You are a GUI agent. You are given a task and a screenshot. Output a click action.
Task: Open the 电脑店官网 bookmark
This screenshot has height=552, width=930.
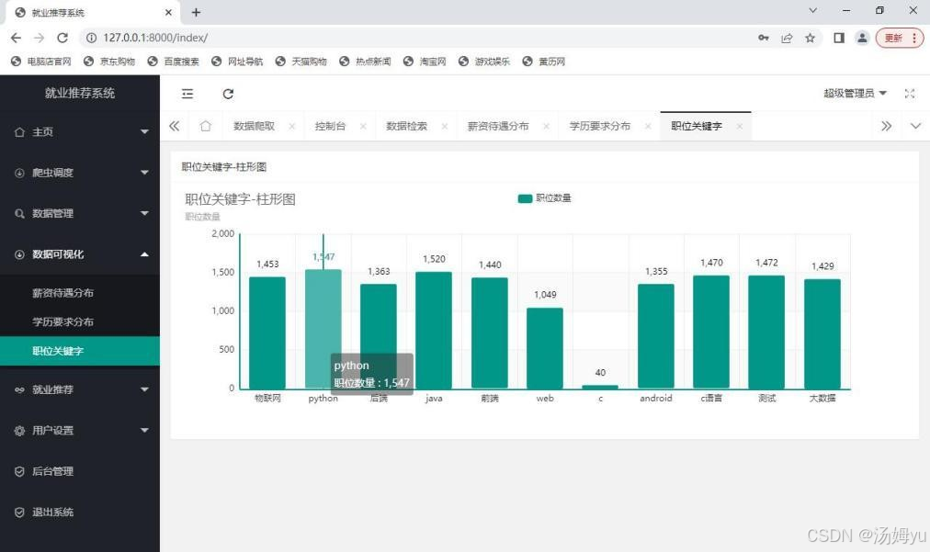(x=41, y=61)
